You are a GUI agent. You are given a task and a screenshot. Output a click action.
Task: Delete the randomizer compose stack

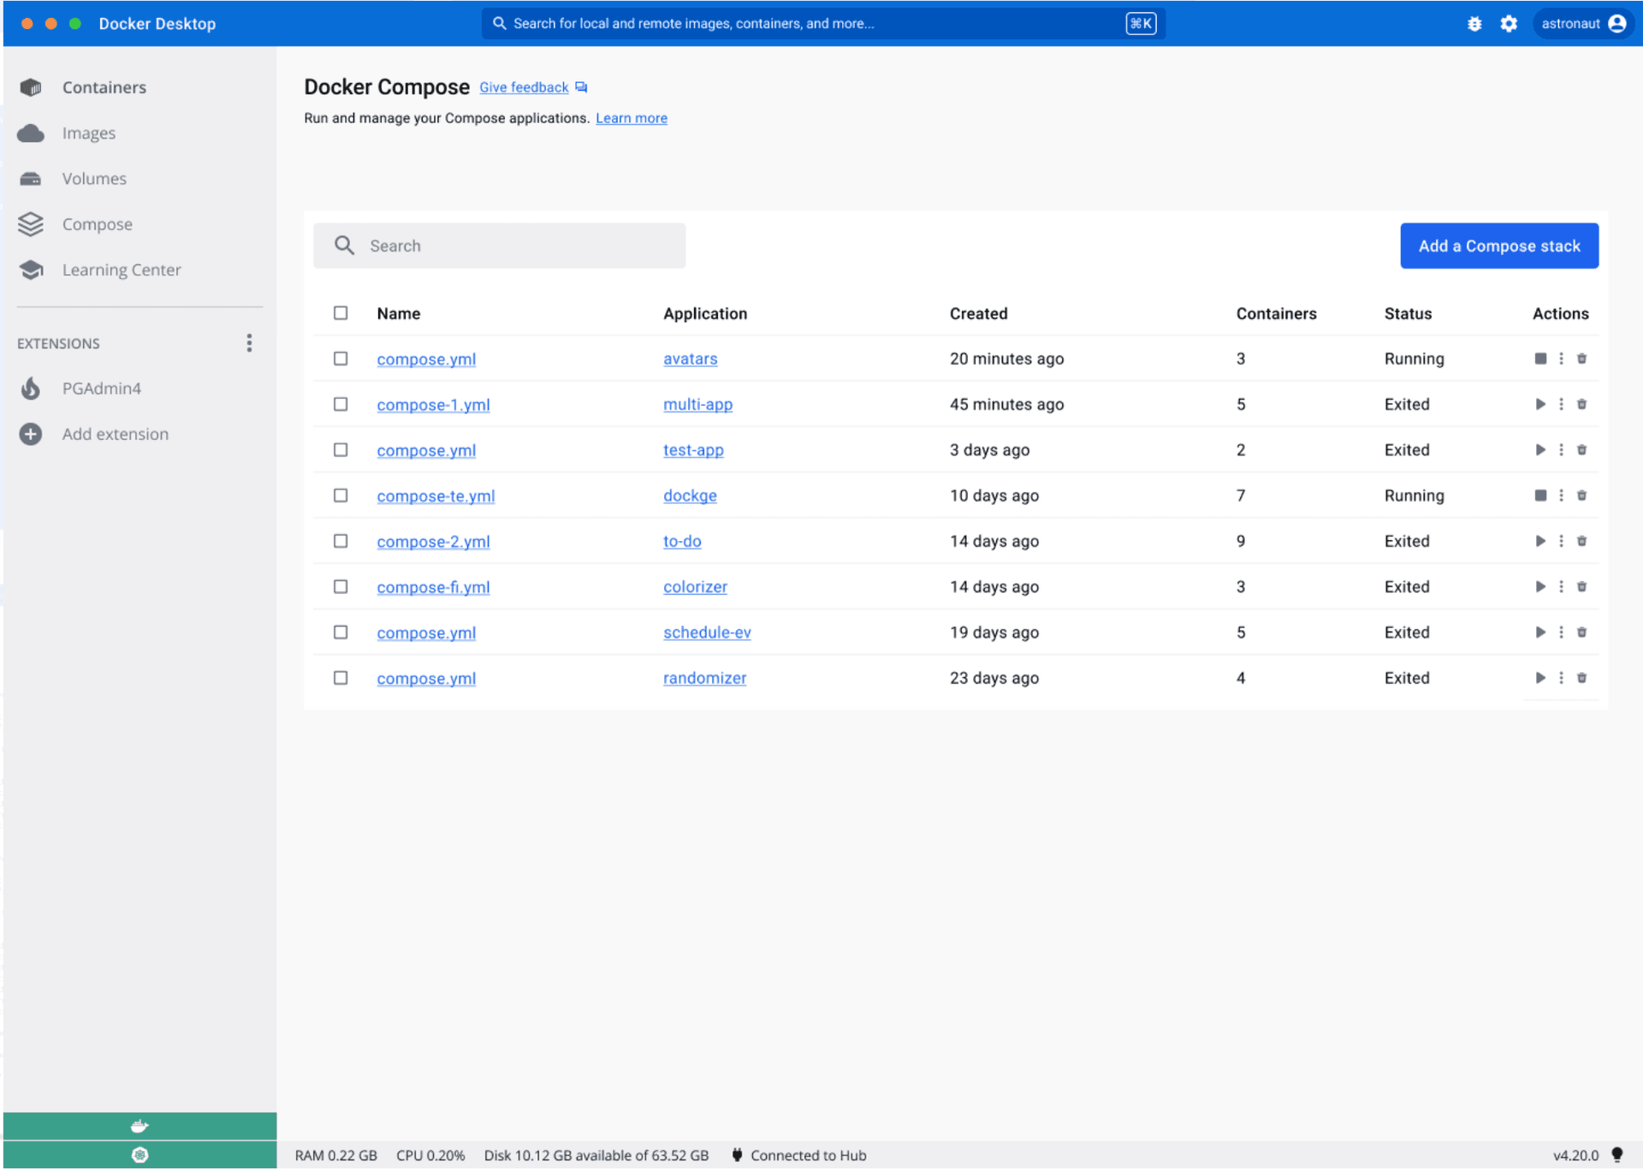tap(1581, 678)
